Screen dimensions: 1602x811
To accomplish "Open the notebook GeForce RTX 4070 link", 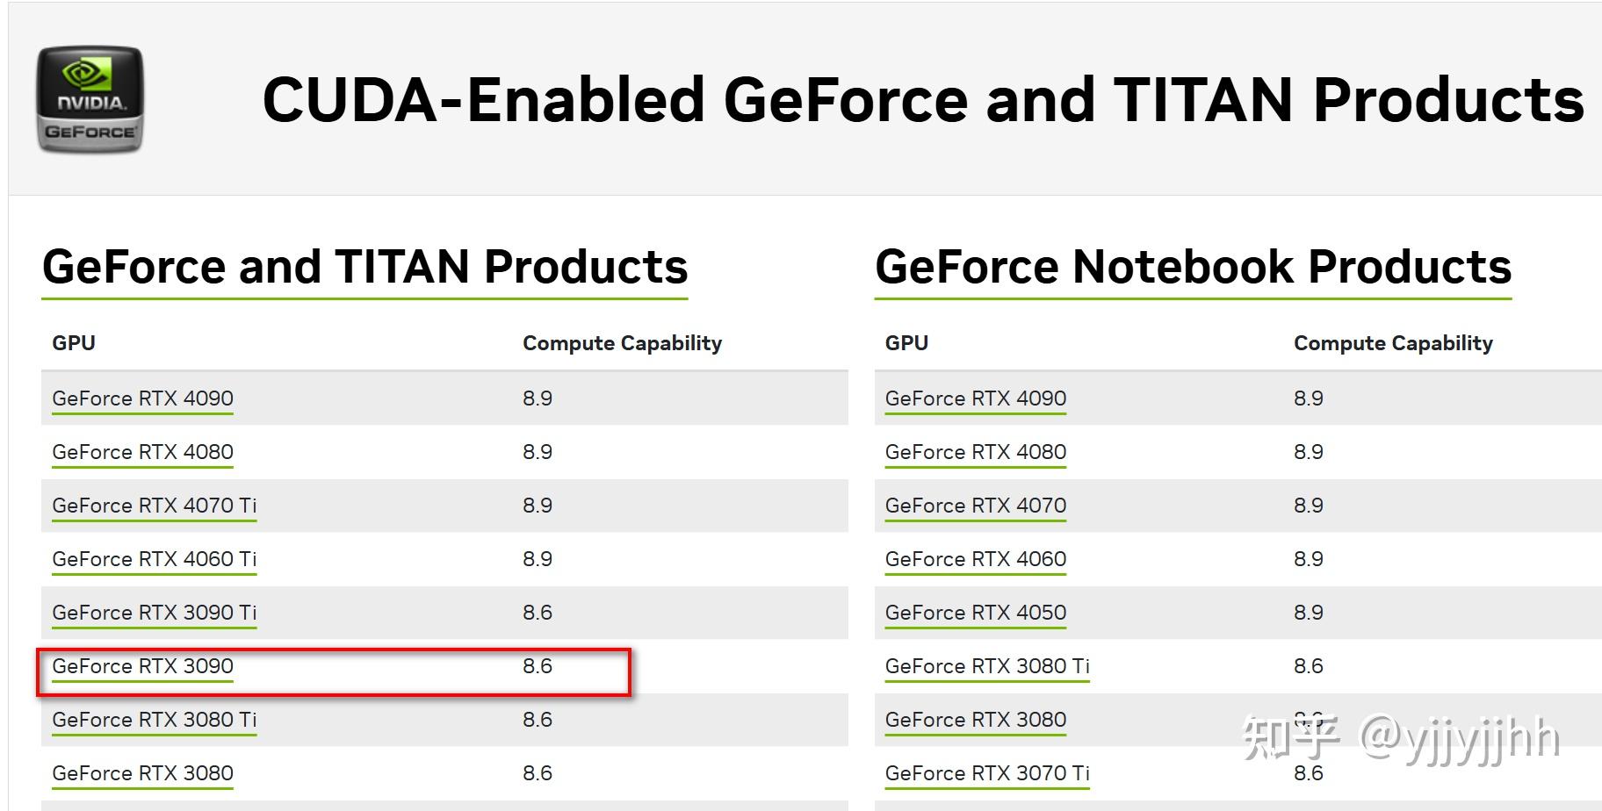I will tap(975, 506).
